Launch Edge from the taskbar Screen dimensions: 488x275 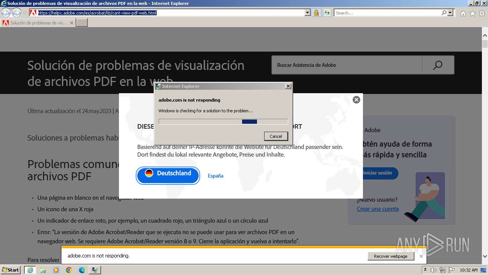pos(82,270)
